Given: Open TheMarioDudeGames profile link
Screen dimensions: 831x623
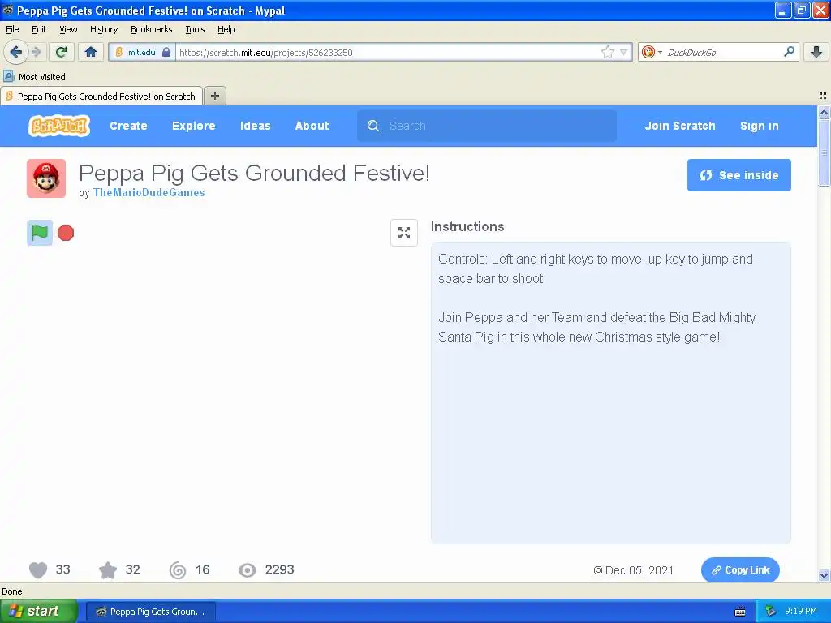Looking at the screenshot, I should point(149,193).
